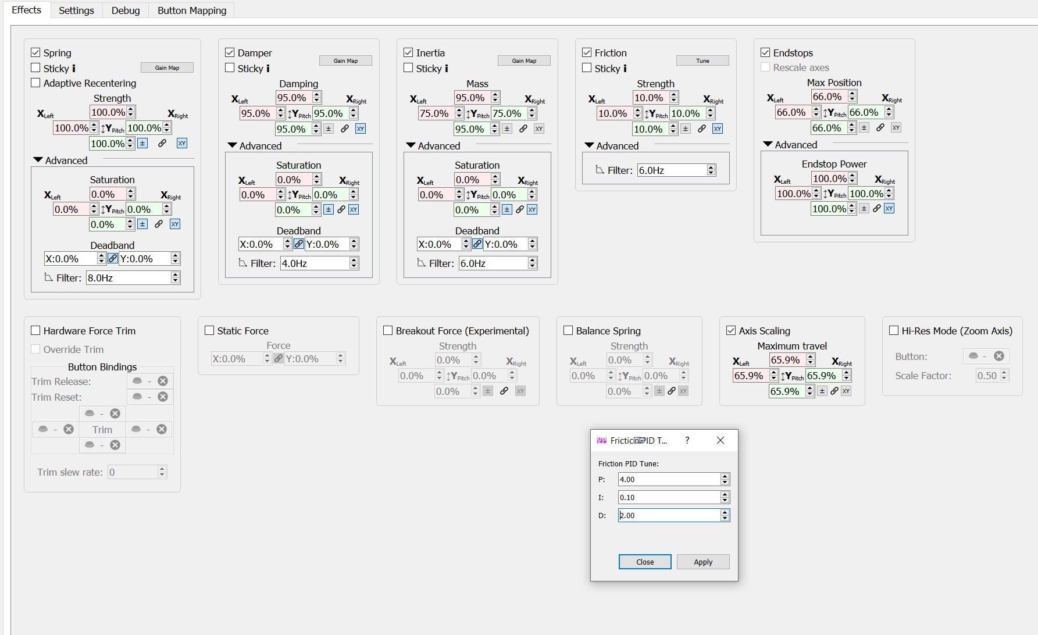This screenshot has width=1038, height=635.
Task: Toggle XY icon in Endstop Power row
Action: pos(889,208)
